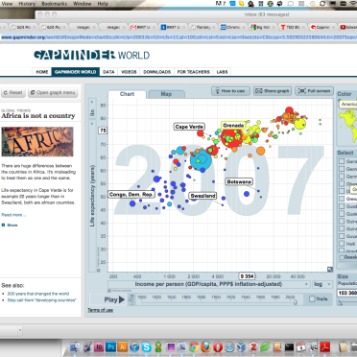
Task: Click the large red China bubble
Action: [231, 137]
